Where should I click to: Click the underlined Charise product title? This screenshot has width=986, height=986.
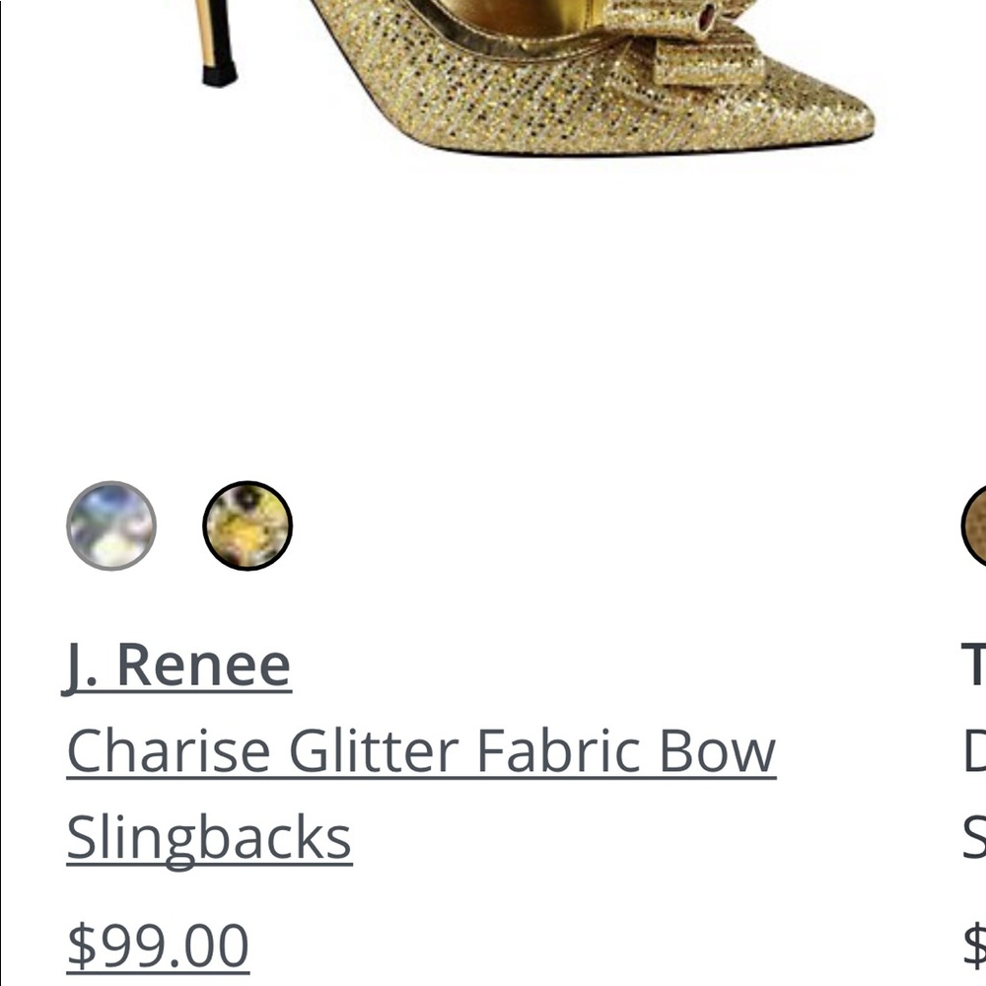click(419, 749)
